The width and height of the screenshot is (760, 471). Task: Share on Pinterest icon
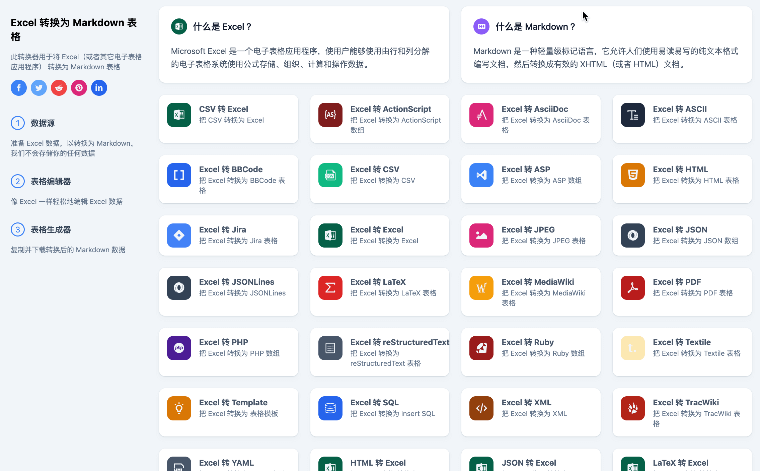pyautogui.click(x=79, y=88)
